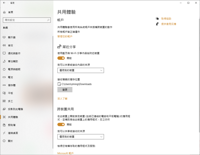
Task: Select the 專注輔助 moon icon
Action: (x=4, y=61)
